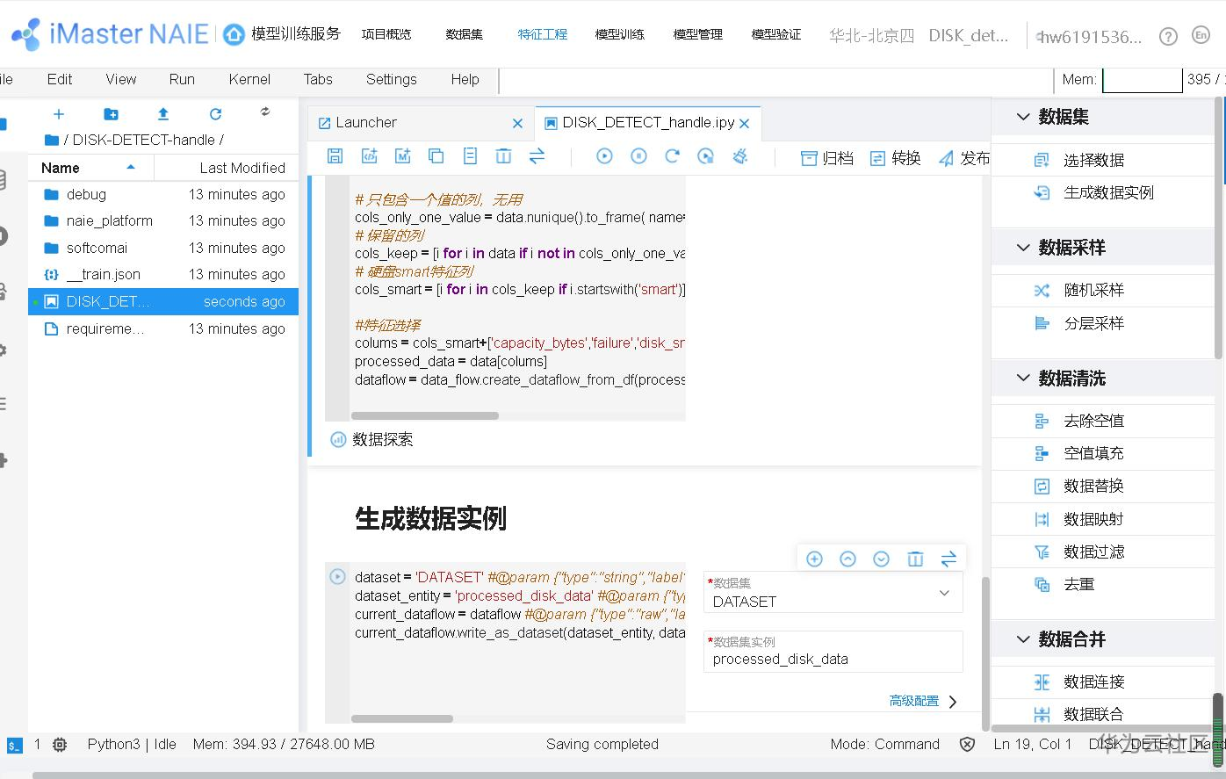This screenshot has width=1226, height=779.
Task: Select 数据过滤 data filter
Action: tap(1093, 552)
